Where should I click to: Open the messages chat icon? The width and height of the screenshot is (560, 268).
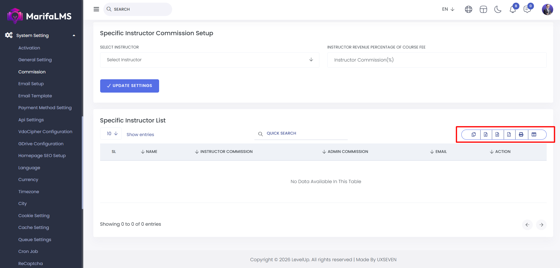[527, 9]
